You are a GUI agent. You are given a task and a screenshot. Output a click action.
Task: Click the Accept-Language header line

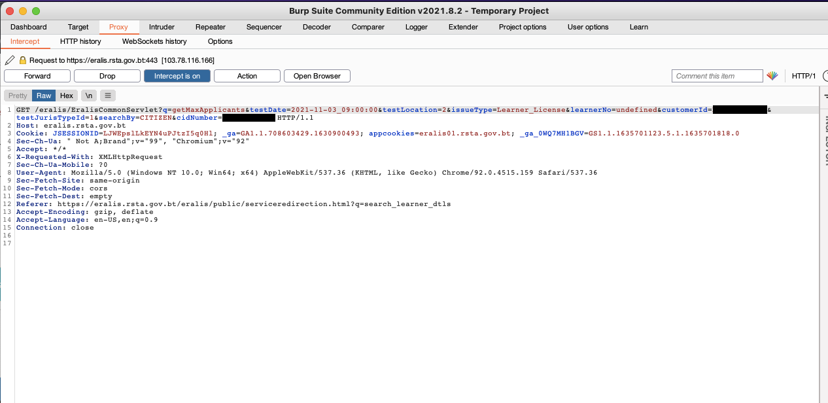(x=87, y=220)
